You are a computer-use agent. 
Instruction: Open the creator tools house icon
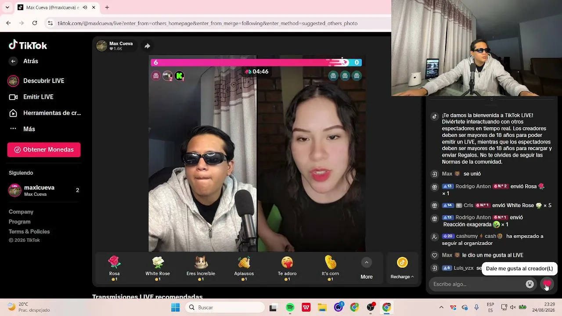click(13, 113)
